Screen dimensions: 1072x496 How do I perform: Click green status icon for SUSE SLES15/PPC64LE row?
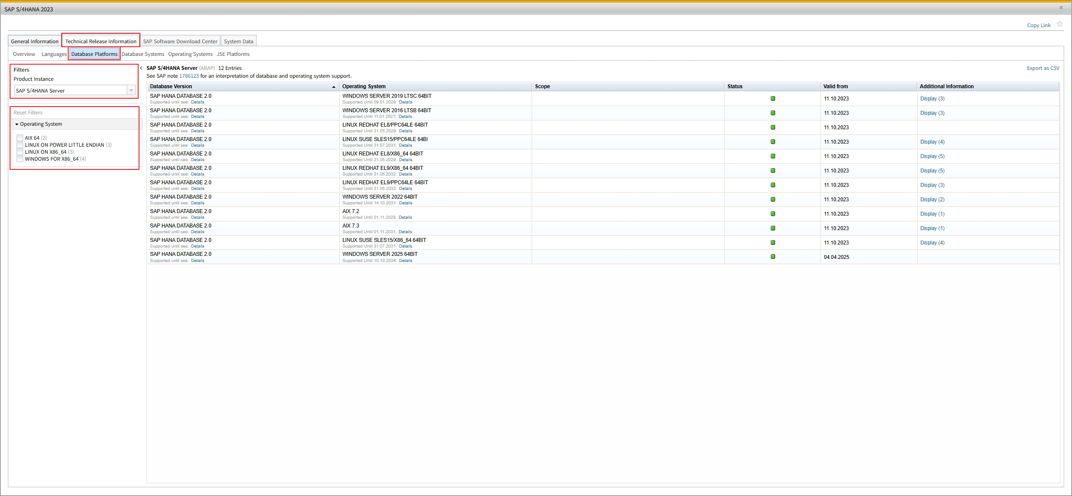click(773, 142)
